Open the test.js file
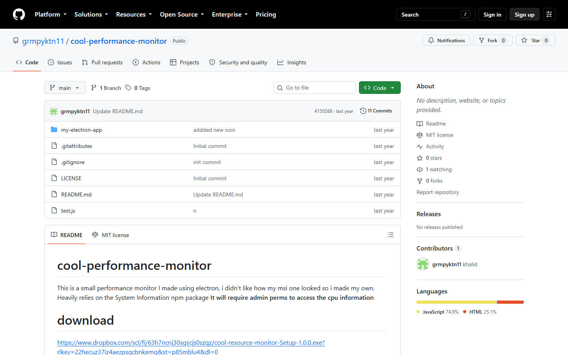 point(68,211)
